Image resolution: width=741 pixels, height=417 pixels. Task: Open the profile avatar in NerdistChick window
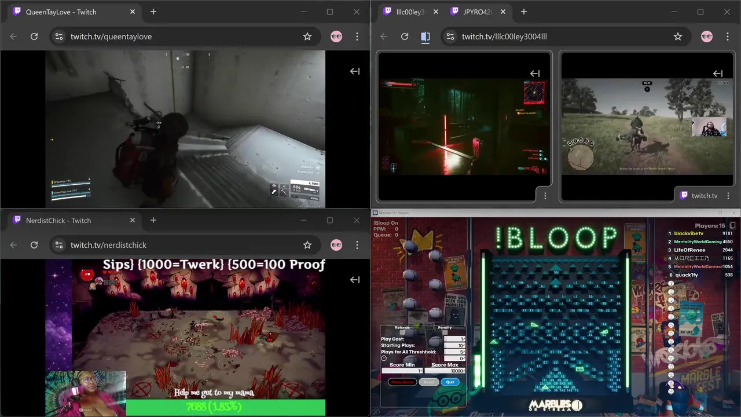336,245
